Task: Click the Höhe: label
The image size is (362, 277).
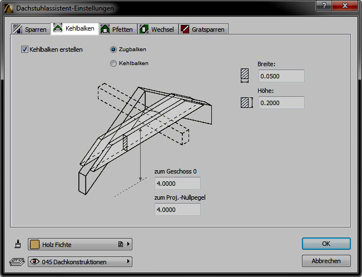Action: 265,91
